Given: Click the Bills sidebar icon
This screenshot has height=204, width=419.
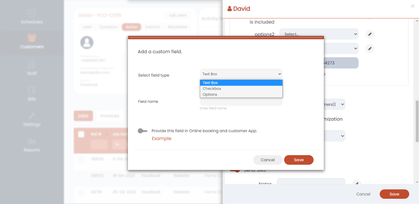Looking at the screenshot, I should point(32,91).
